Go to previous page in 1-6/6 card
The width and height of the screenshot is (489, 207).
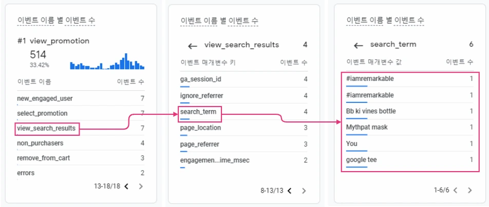click(x=455, y=190)
